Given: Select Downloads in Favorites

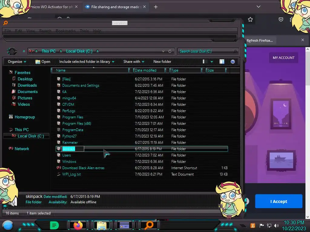Looking at the screenshot, I should (x=27, y=85).
